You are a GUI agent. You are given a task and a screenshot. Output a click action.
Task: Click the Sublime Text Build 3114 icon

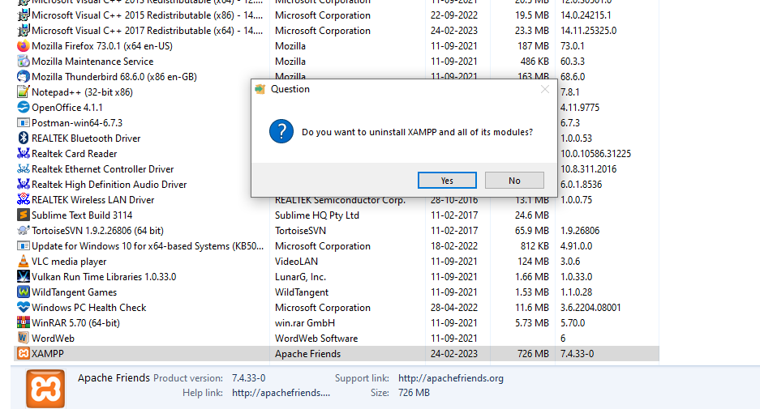(x=24, y=215)
